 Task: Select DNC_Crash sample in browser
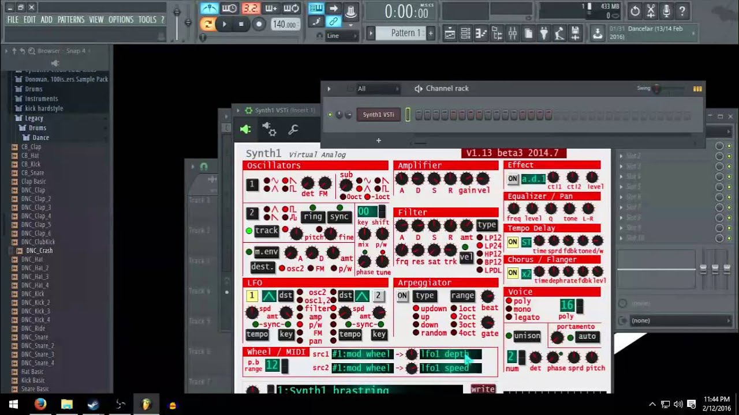tap(39, 251)
